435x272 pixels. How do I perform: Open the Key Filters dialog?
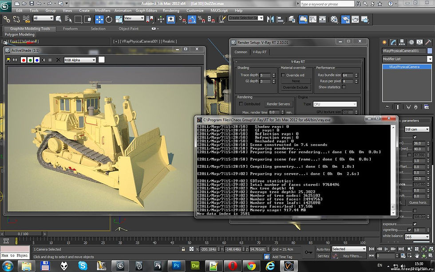(352, 256)
